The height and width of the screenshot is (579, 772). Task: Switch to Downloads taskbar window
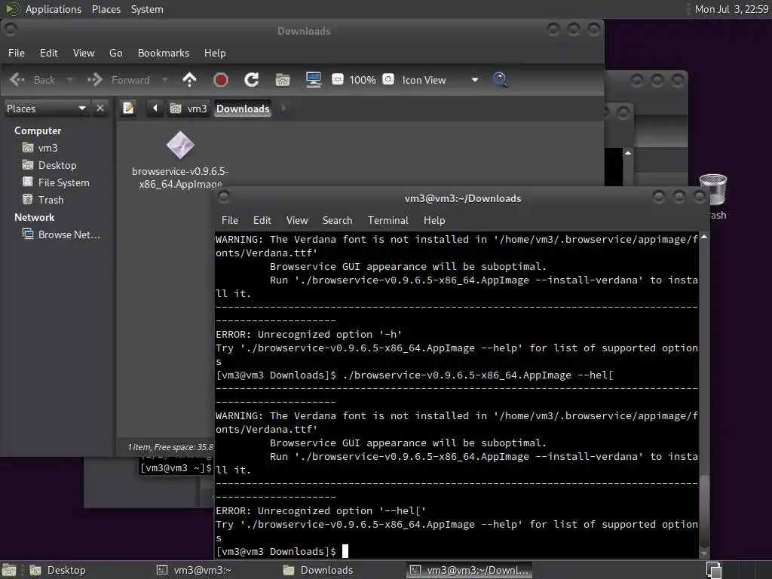(319, 570)
